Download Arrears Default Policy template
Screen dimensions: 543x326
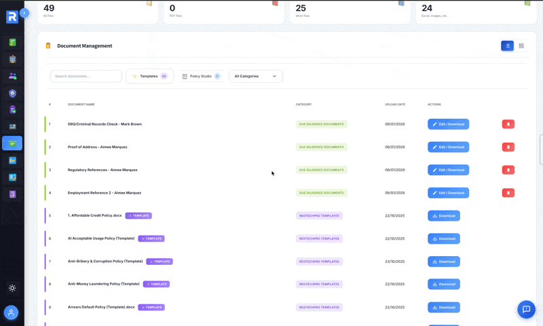444,307
